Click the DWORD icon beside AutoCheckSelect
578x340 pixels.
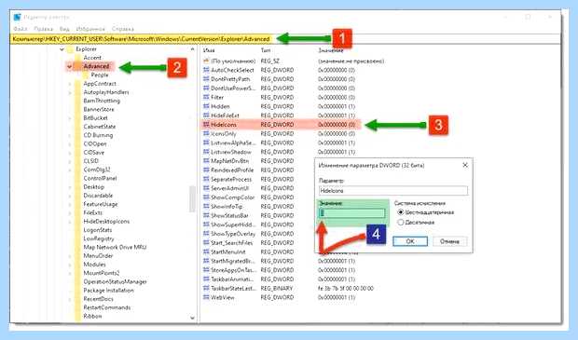[206, 70]
